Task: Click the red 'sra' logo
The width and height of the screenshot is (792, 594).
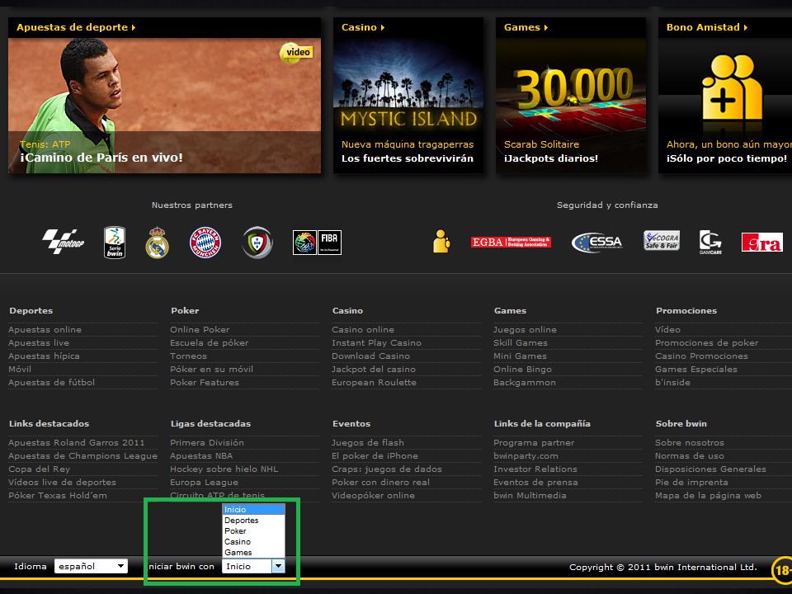Action: click(761, 243)
